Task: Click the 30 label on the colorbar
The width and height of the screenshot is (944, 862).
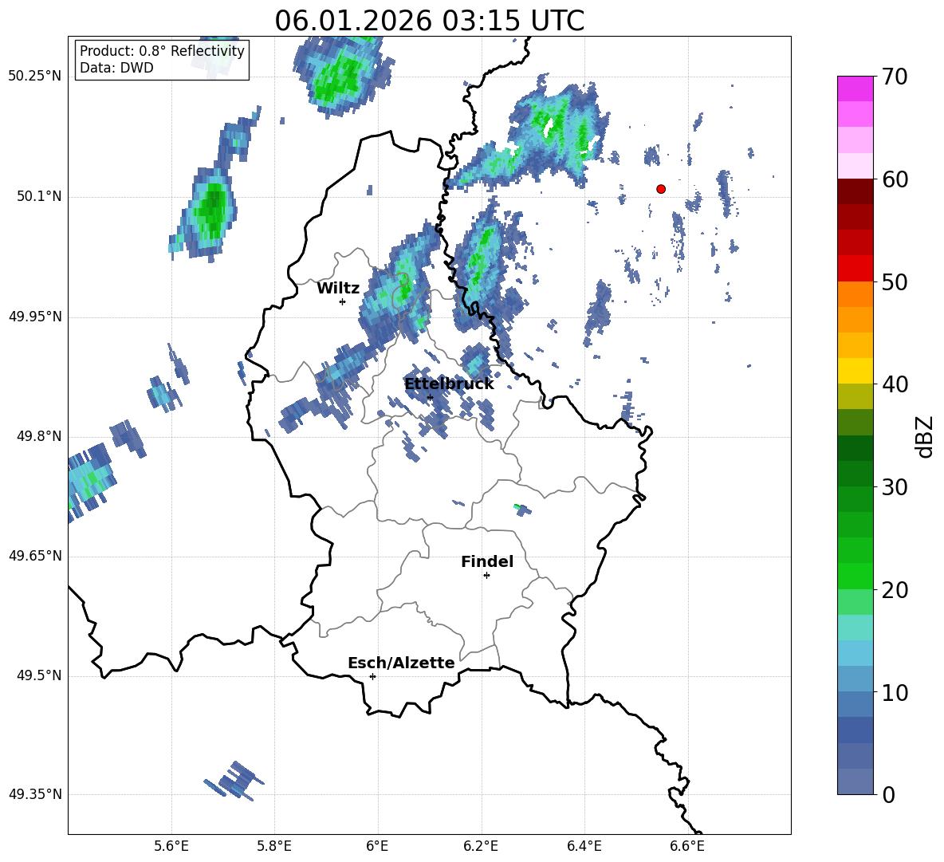Action: click(895, 487)
